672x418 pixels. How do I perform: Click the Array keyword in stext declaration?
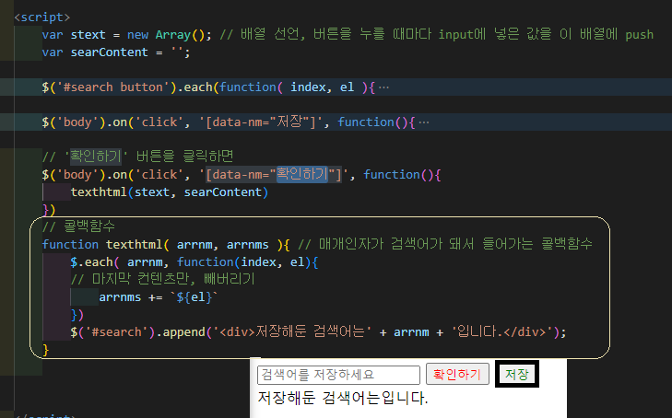coord(172,35)
